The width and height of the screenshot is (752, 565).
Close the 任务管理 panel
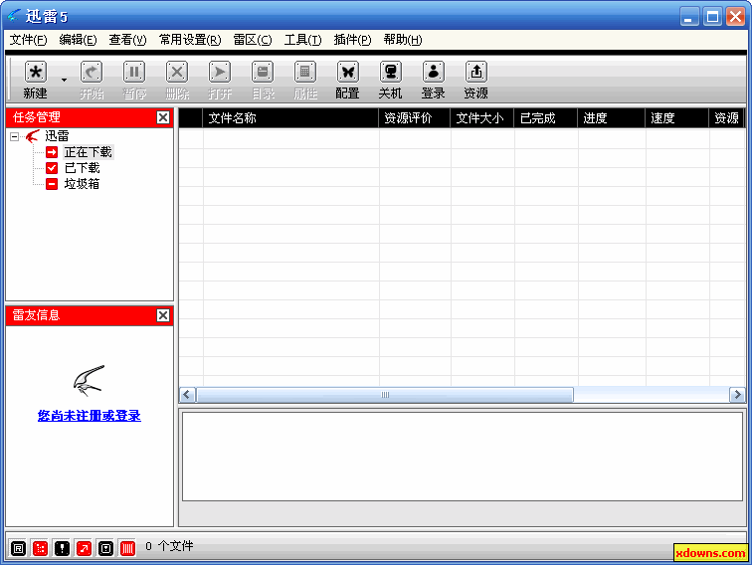pyautogui.click(x=163, y=117)
